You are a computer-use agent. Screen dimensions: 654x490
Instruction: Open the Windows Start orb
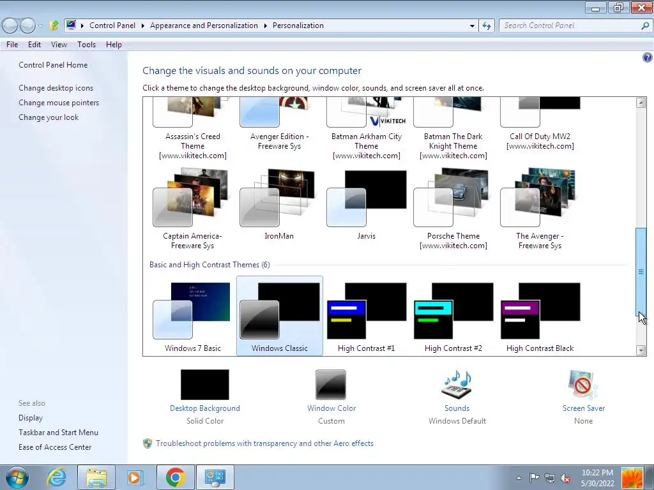point(17,477)
